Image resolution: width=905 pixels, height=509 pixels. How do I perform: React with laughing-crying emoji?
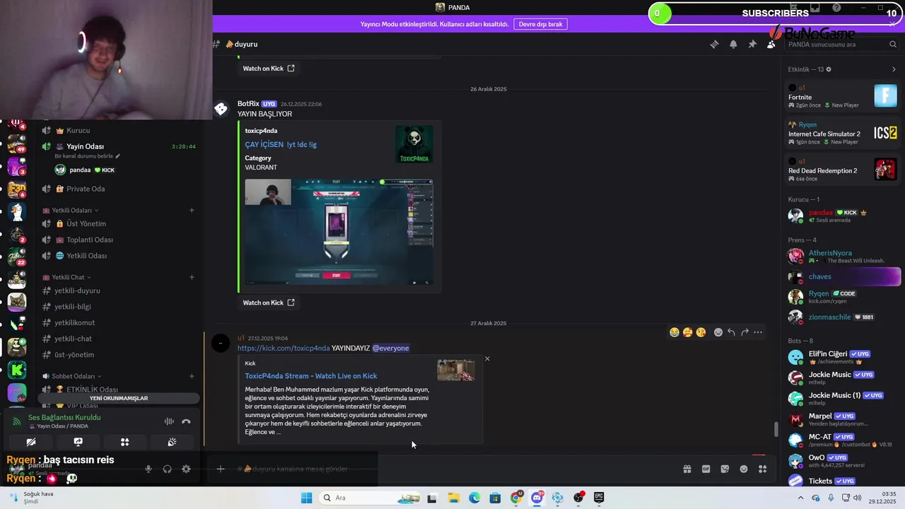coord(675,332)
